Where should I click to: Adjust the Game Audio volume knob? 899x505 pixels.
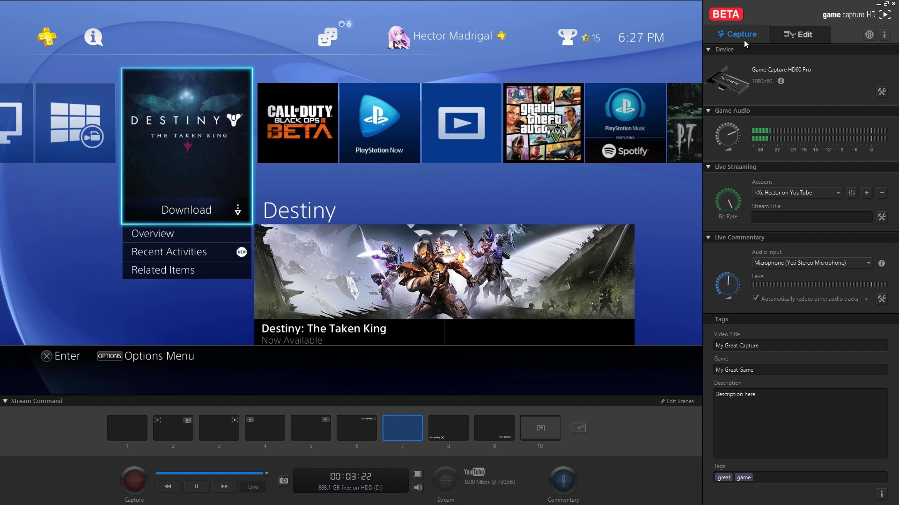click(x=728, y=136)
